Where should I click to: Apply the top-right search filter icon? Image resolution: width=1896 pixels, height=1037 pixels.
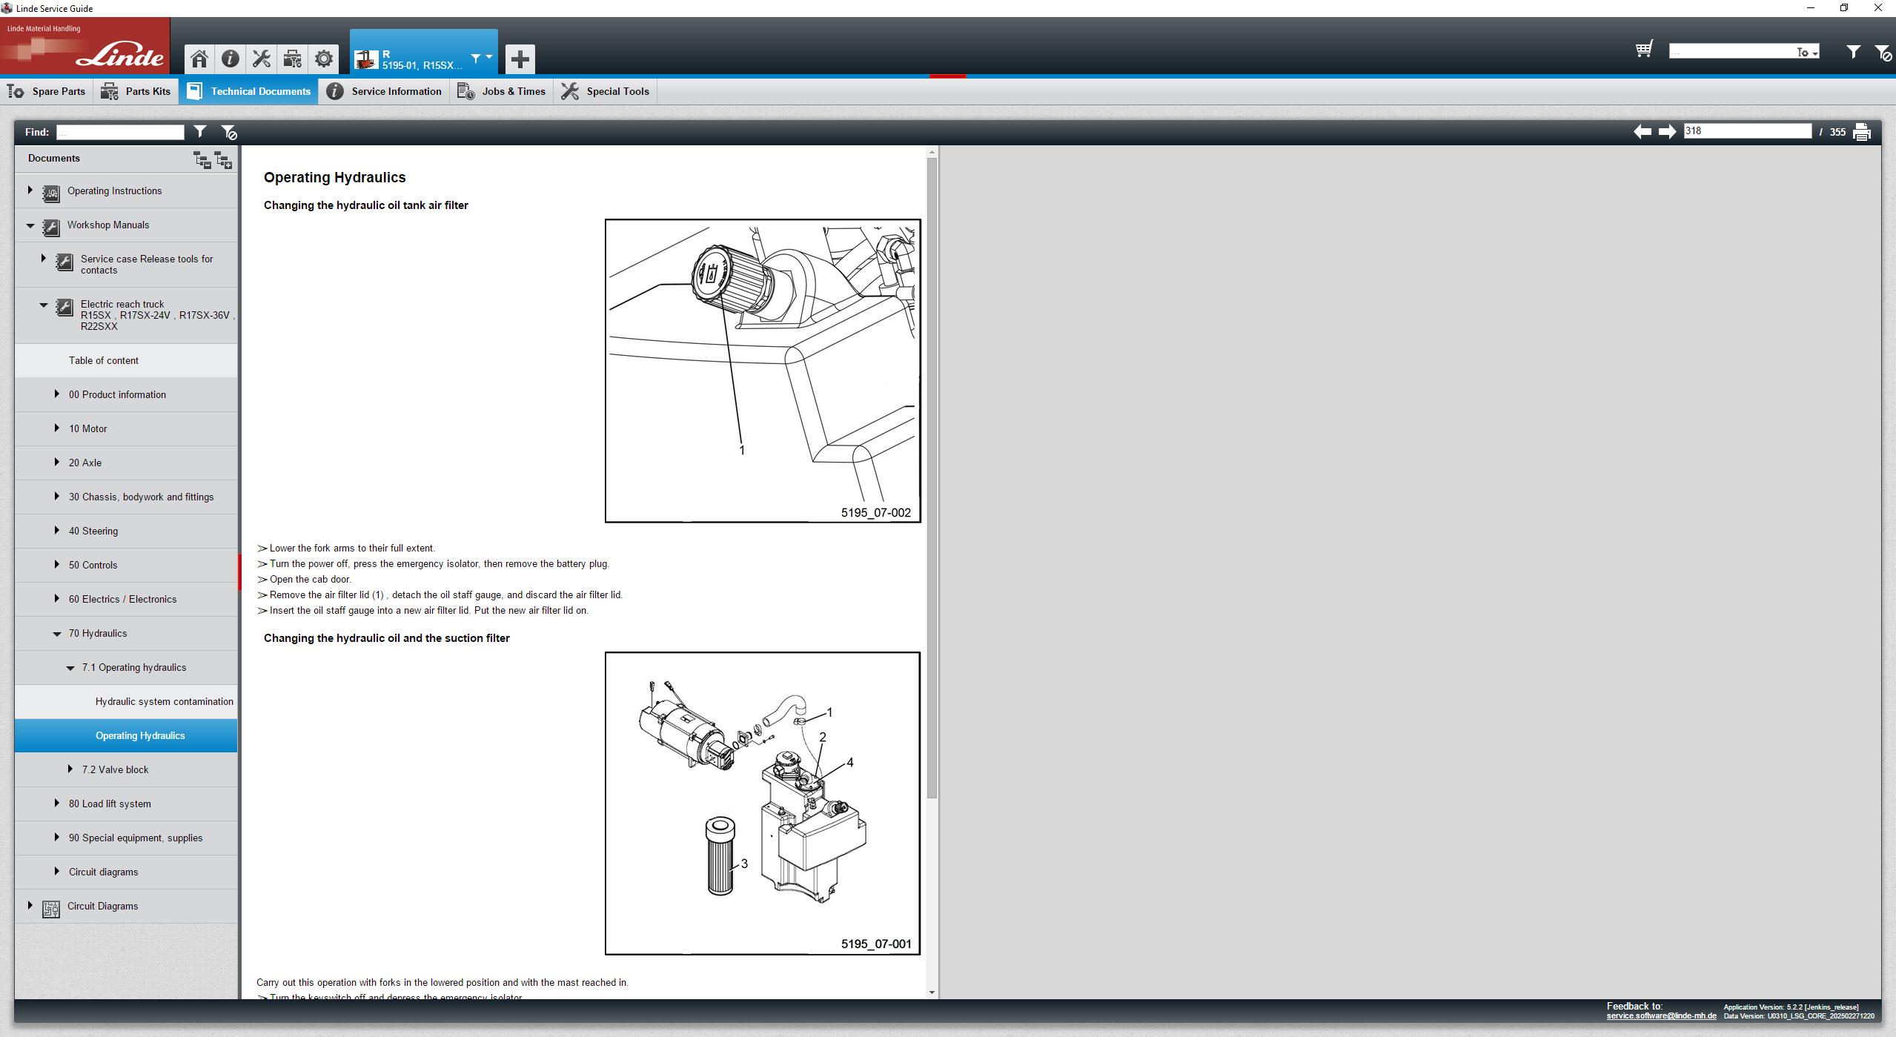click(1853, 51)
